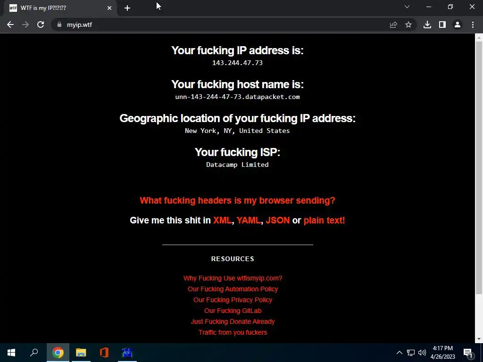Image resolution: width=483 pixels, height=362 pixels.
Task: Bookmark this tab with the star icon
Action: click(x=408, y=25)
